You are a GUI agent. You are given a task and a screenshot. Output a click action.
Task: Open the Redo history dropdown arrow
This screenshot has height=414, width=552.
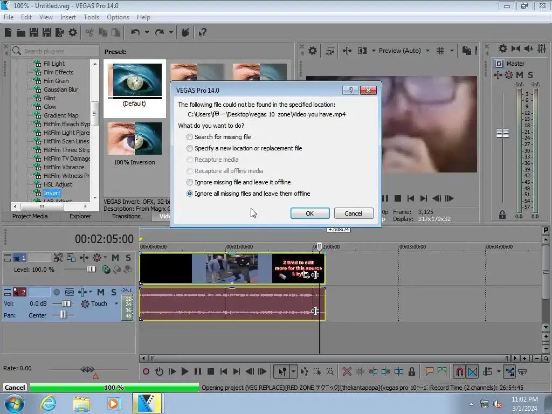pos(171,32)
